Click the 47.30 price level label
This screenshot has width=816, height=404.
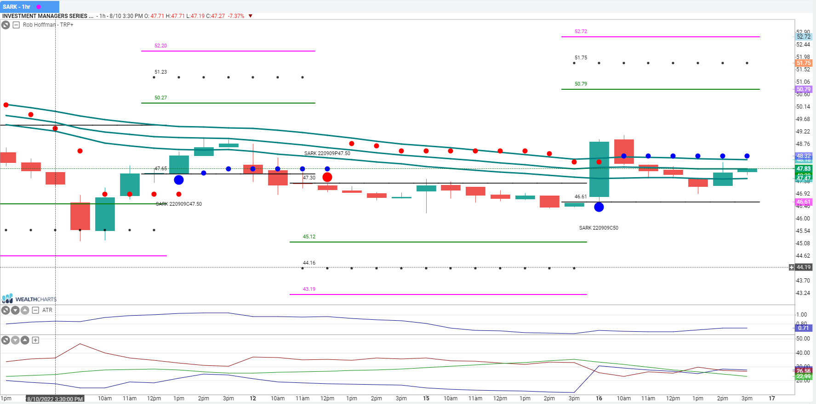point(309,178)
